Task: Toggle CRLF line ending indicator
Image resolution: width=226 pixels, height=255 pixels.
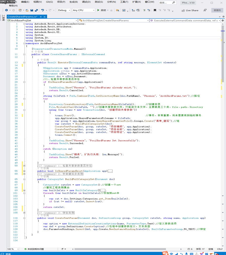Action: 220,249
